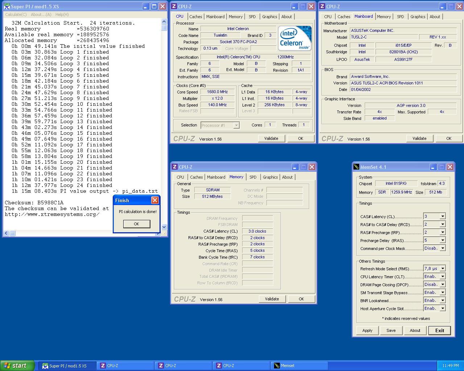Image resolution: width=464 pixels, height=371 pixels.
Task: Click the Z icon of the CPU-Z Mainboard window
Action: pos(322,6)
